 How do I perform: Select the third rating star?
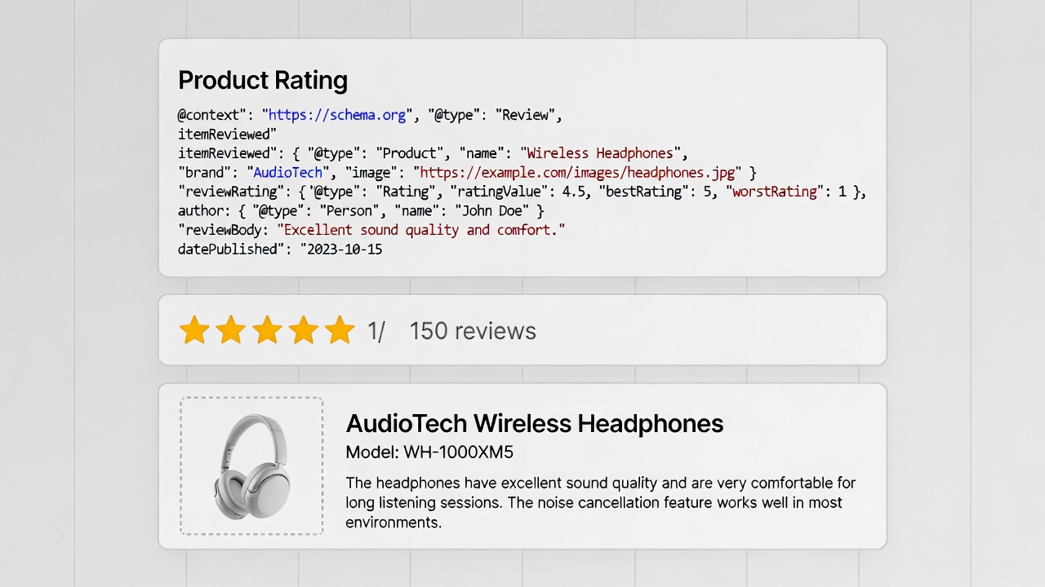tap(267, 330)
